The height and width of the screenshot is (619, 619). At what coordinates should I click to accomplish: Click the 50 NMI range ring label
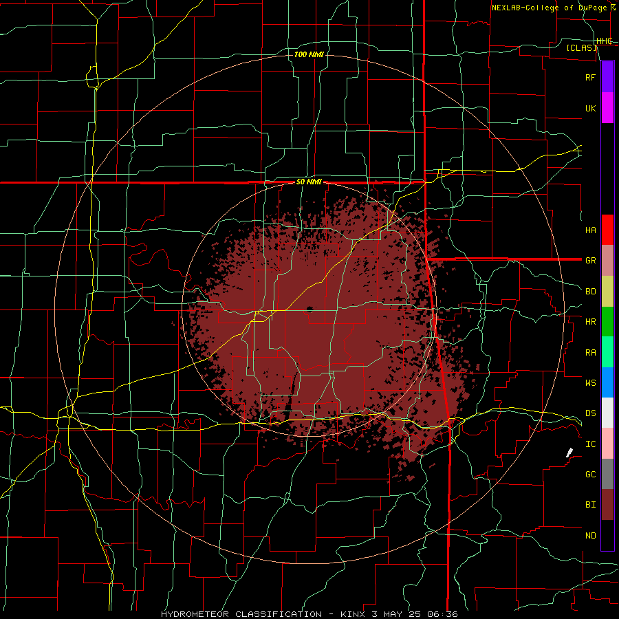(x=309, y=182)
